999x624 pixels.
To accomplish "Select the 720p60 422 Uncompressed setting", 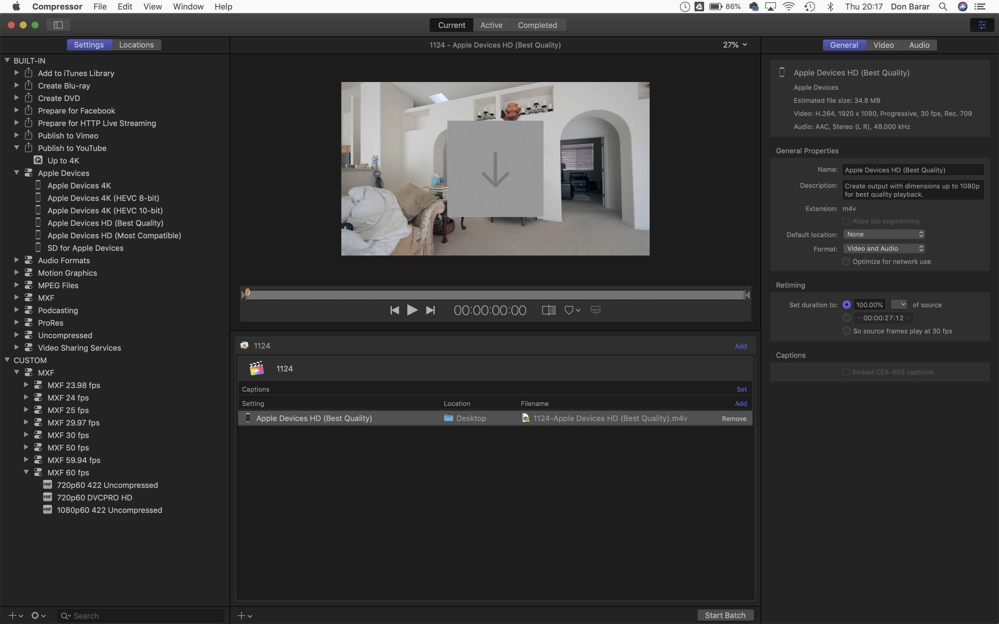I will point(107,485).
